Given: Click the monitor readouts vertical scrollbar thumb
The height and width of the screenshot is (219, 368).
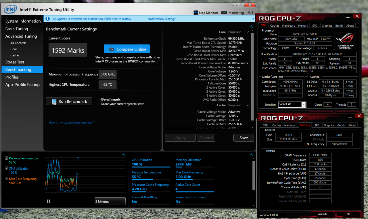Looking at the screenshot, I should 253,175.
